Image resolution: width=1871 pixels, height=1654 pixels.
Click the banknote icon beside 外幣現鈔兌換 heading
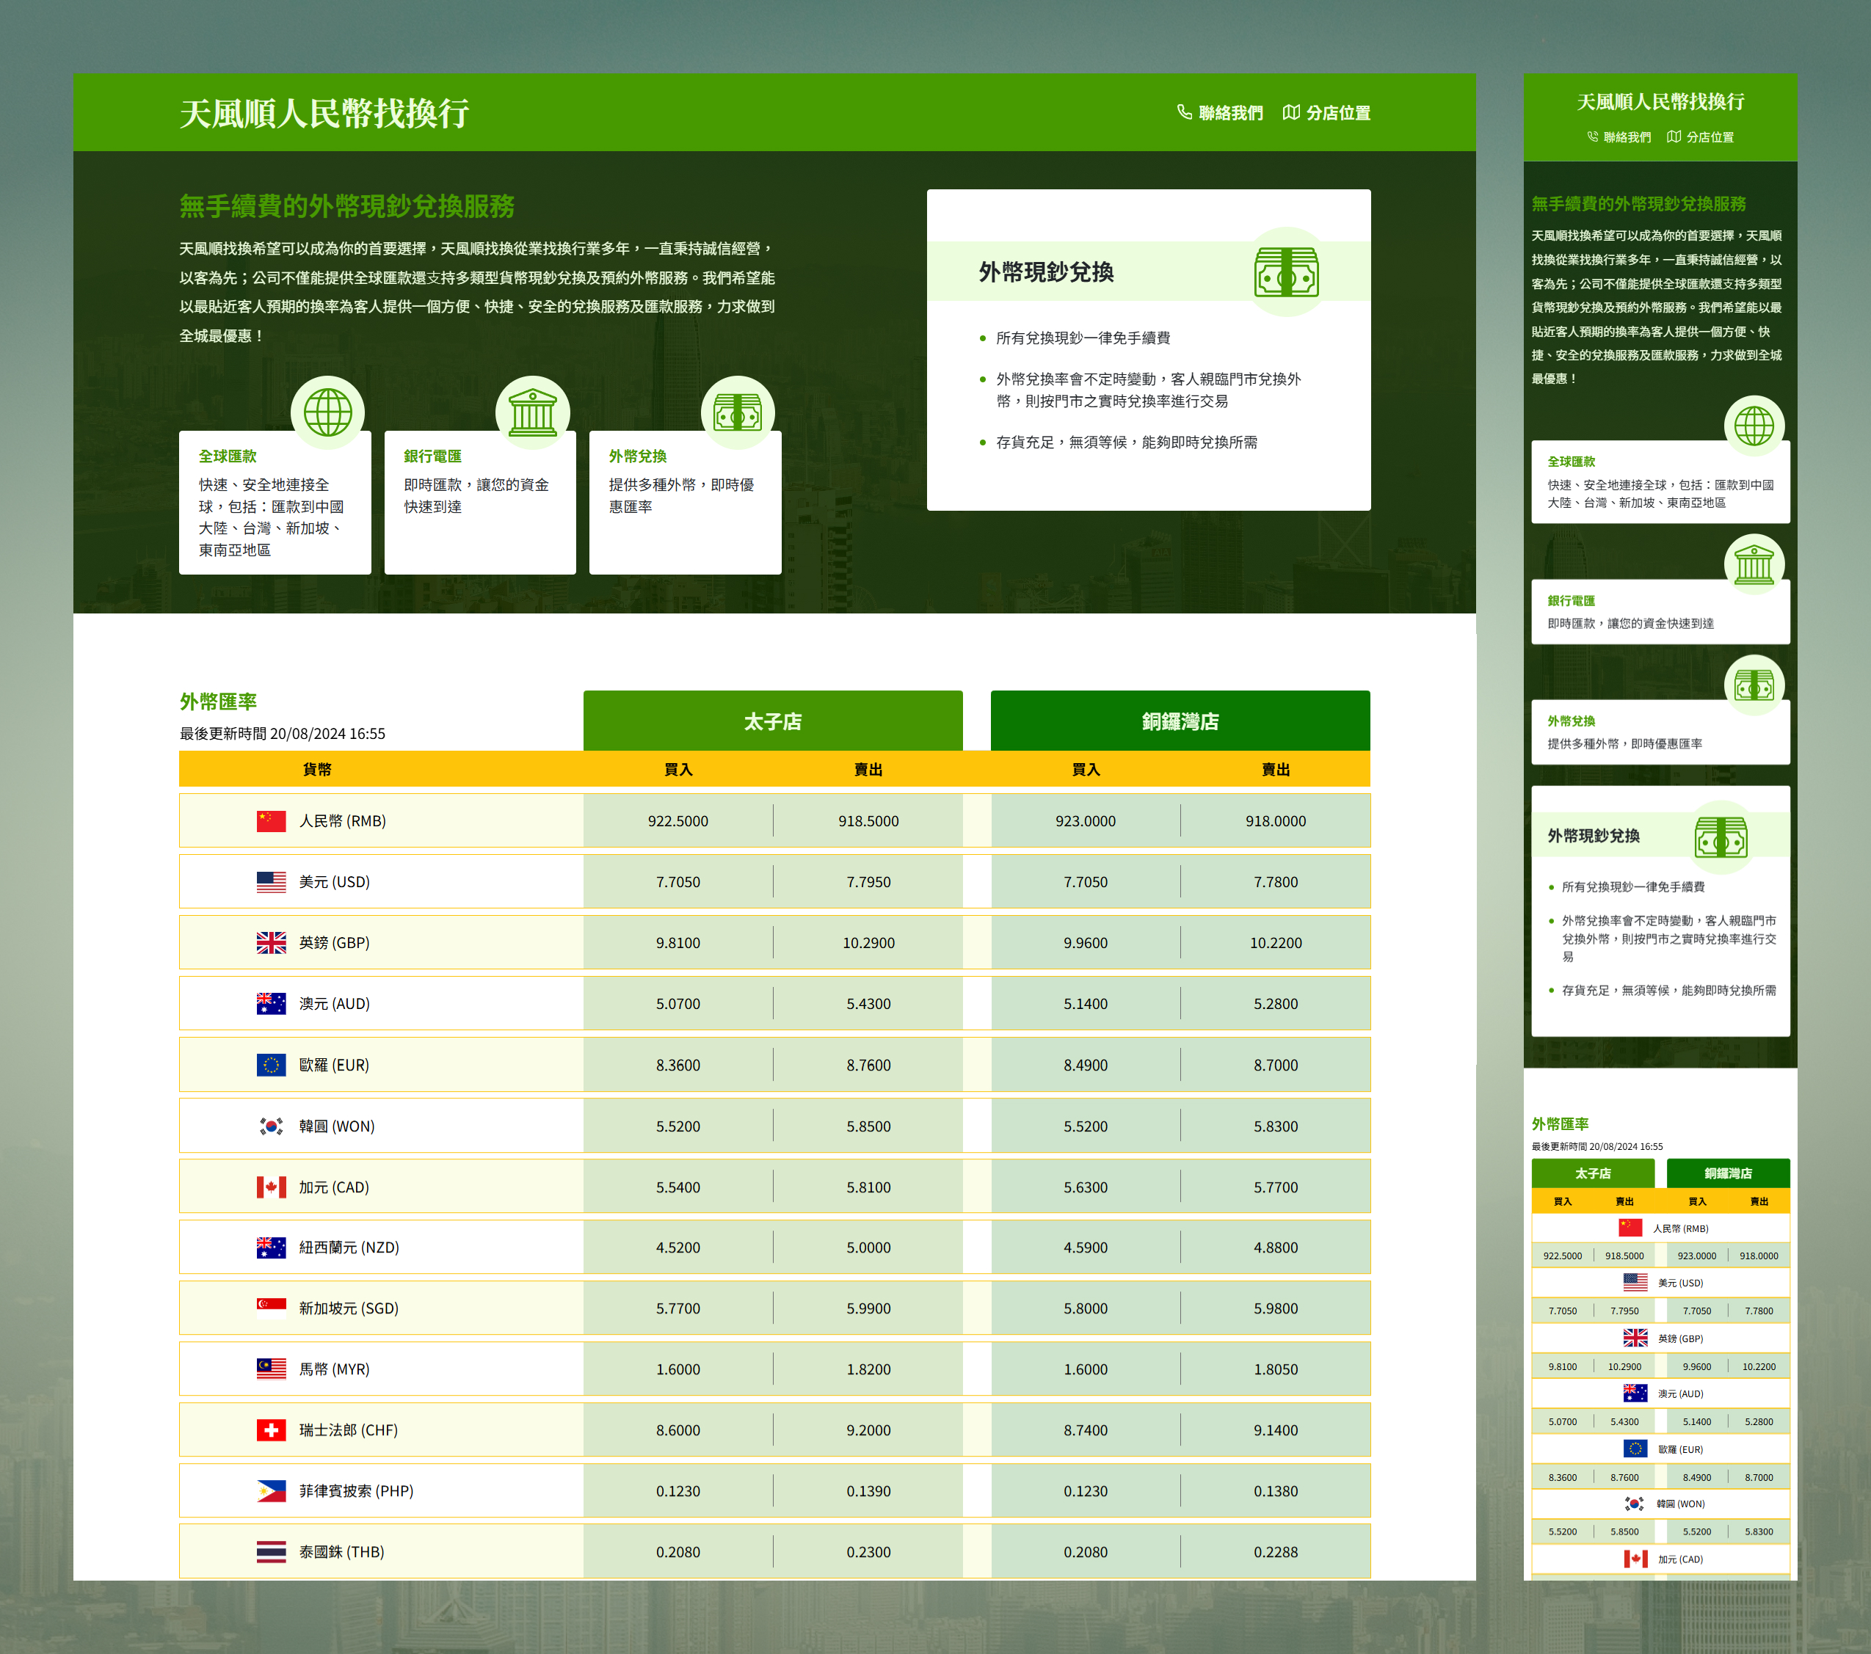click(x=1285, y=272)
